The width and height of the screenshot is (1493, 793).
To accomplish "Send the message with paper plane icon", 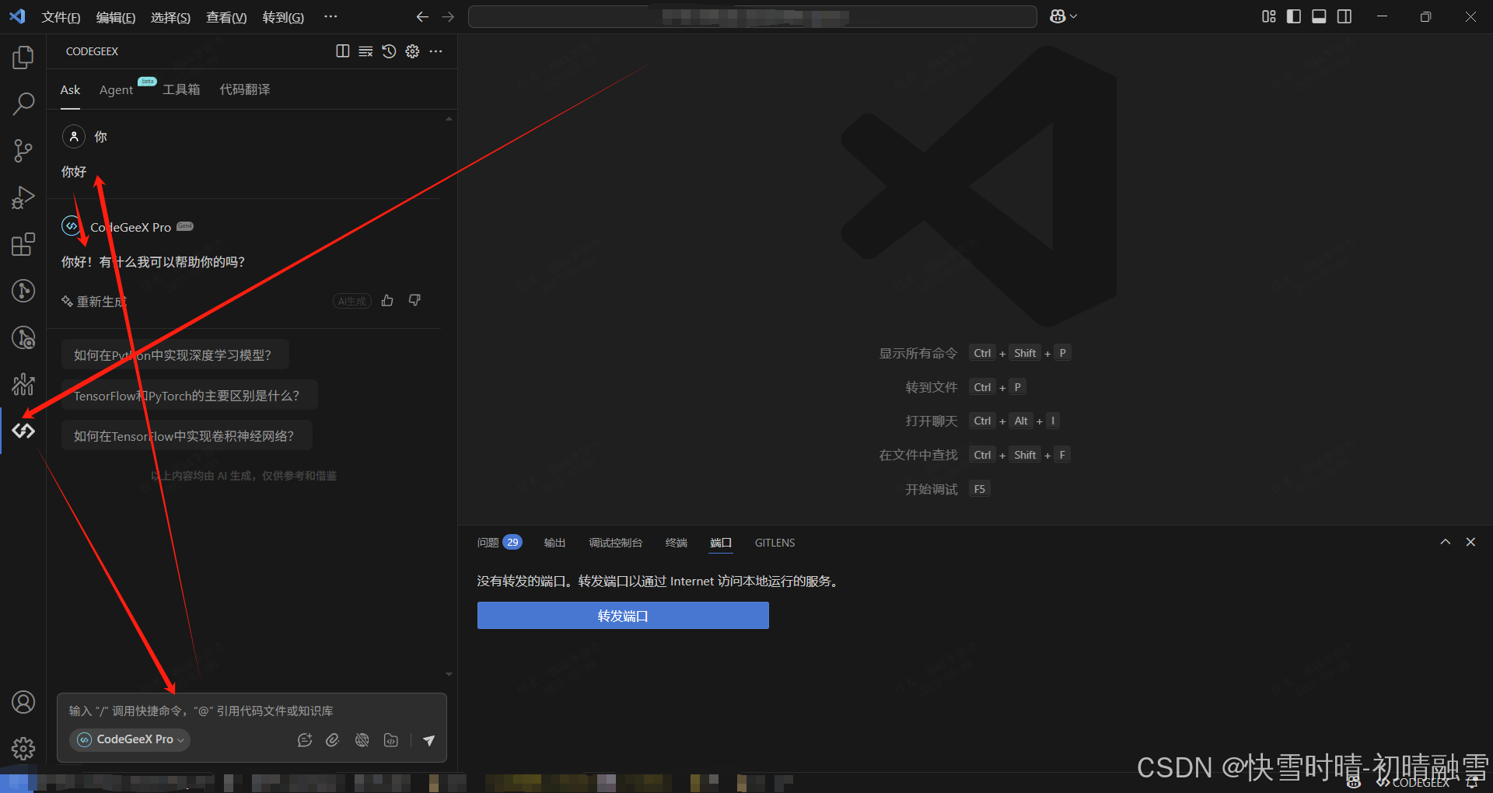I will [428, 740].
